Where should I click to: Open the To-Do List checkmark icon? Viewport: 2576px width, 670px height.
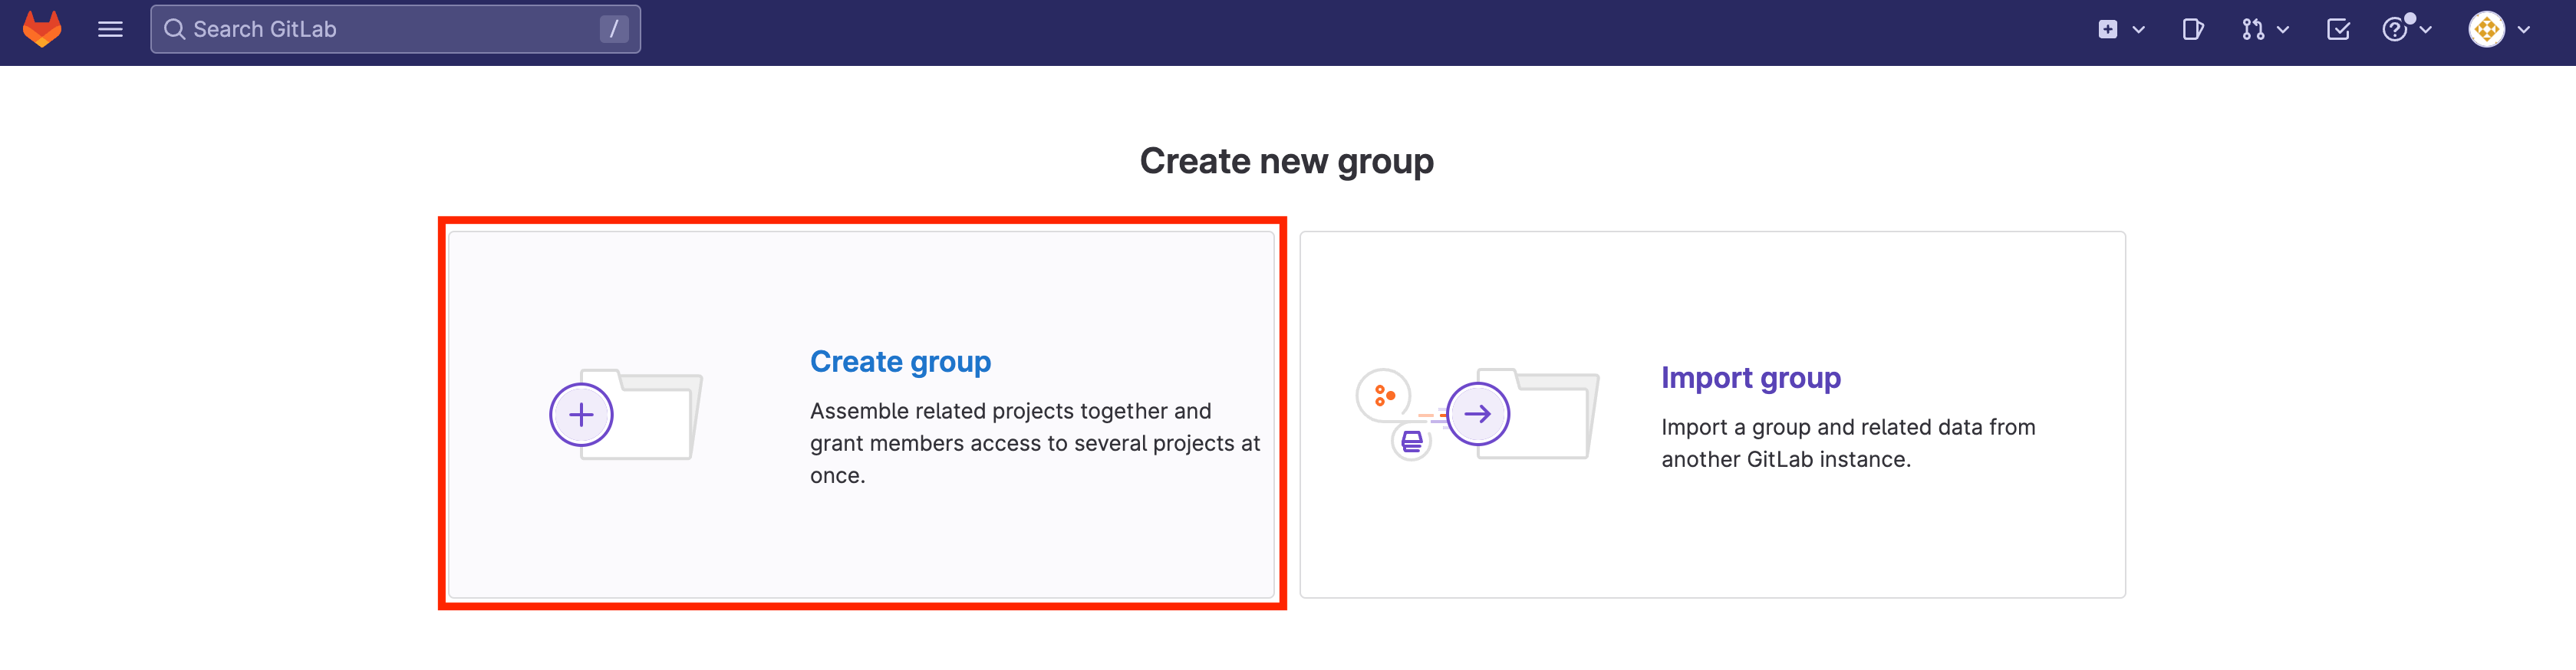(2338, 29)
